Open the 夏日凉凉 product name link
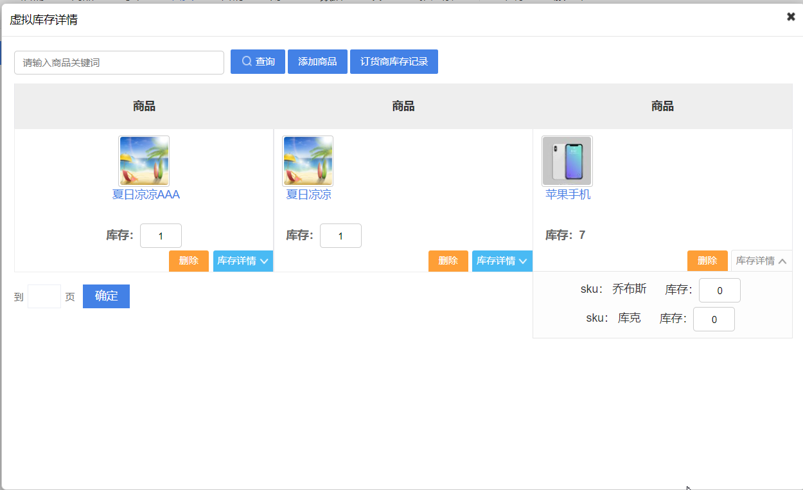The height and width of the screenshot is (490, 803). [x=308, y=195]
